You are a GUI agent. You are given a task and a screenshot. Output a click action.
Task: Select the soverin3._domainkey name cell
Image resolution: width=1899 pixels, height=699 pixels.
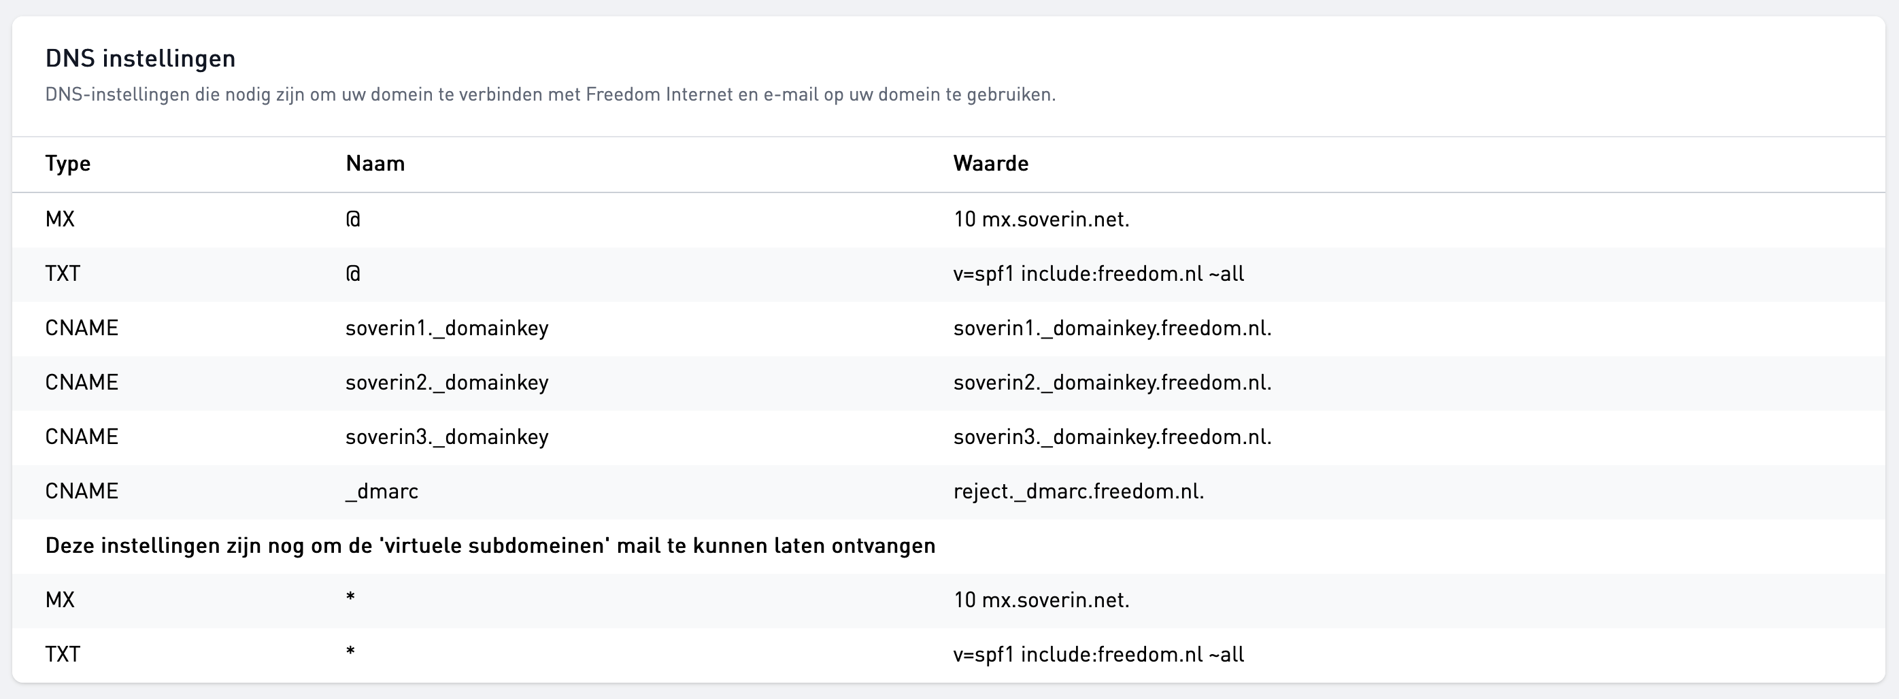tap(447, 437)
